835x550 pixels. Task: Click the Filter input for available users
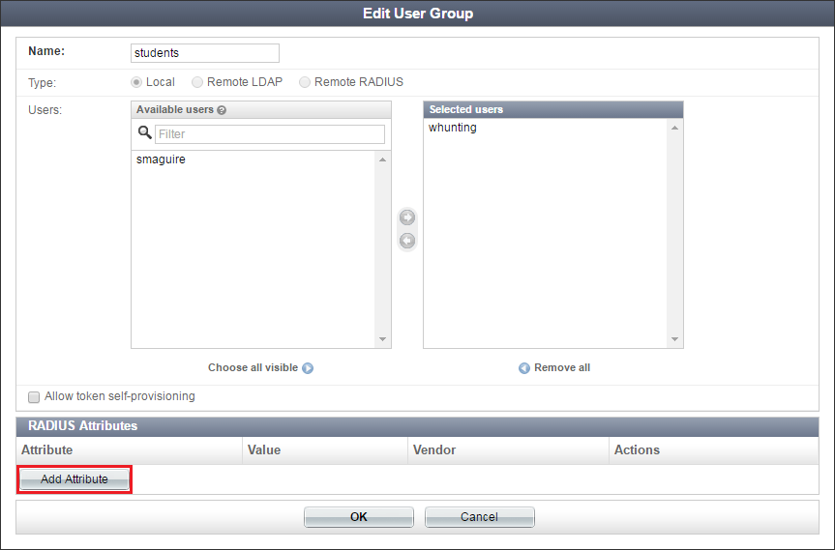click(x=269, y=134)
